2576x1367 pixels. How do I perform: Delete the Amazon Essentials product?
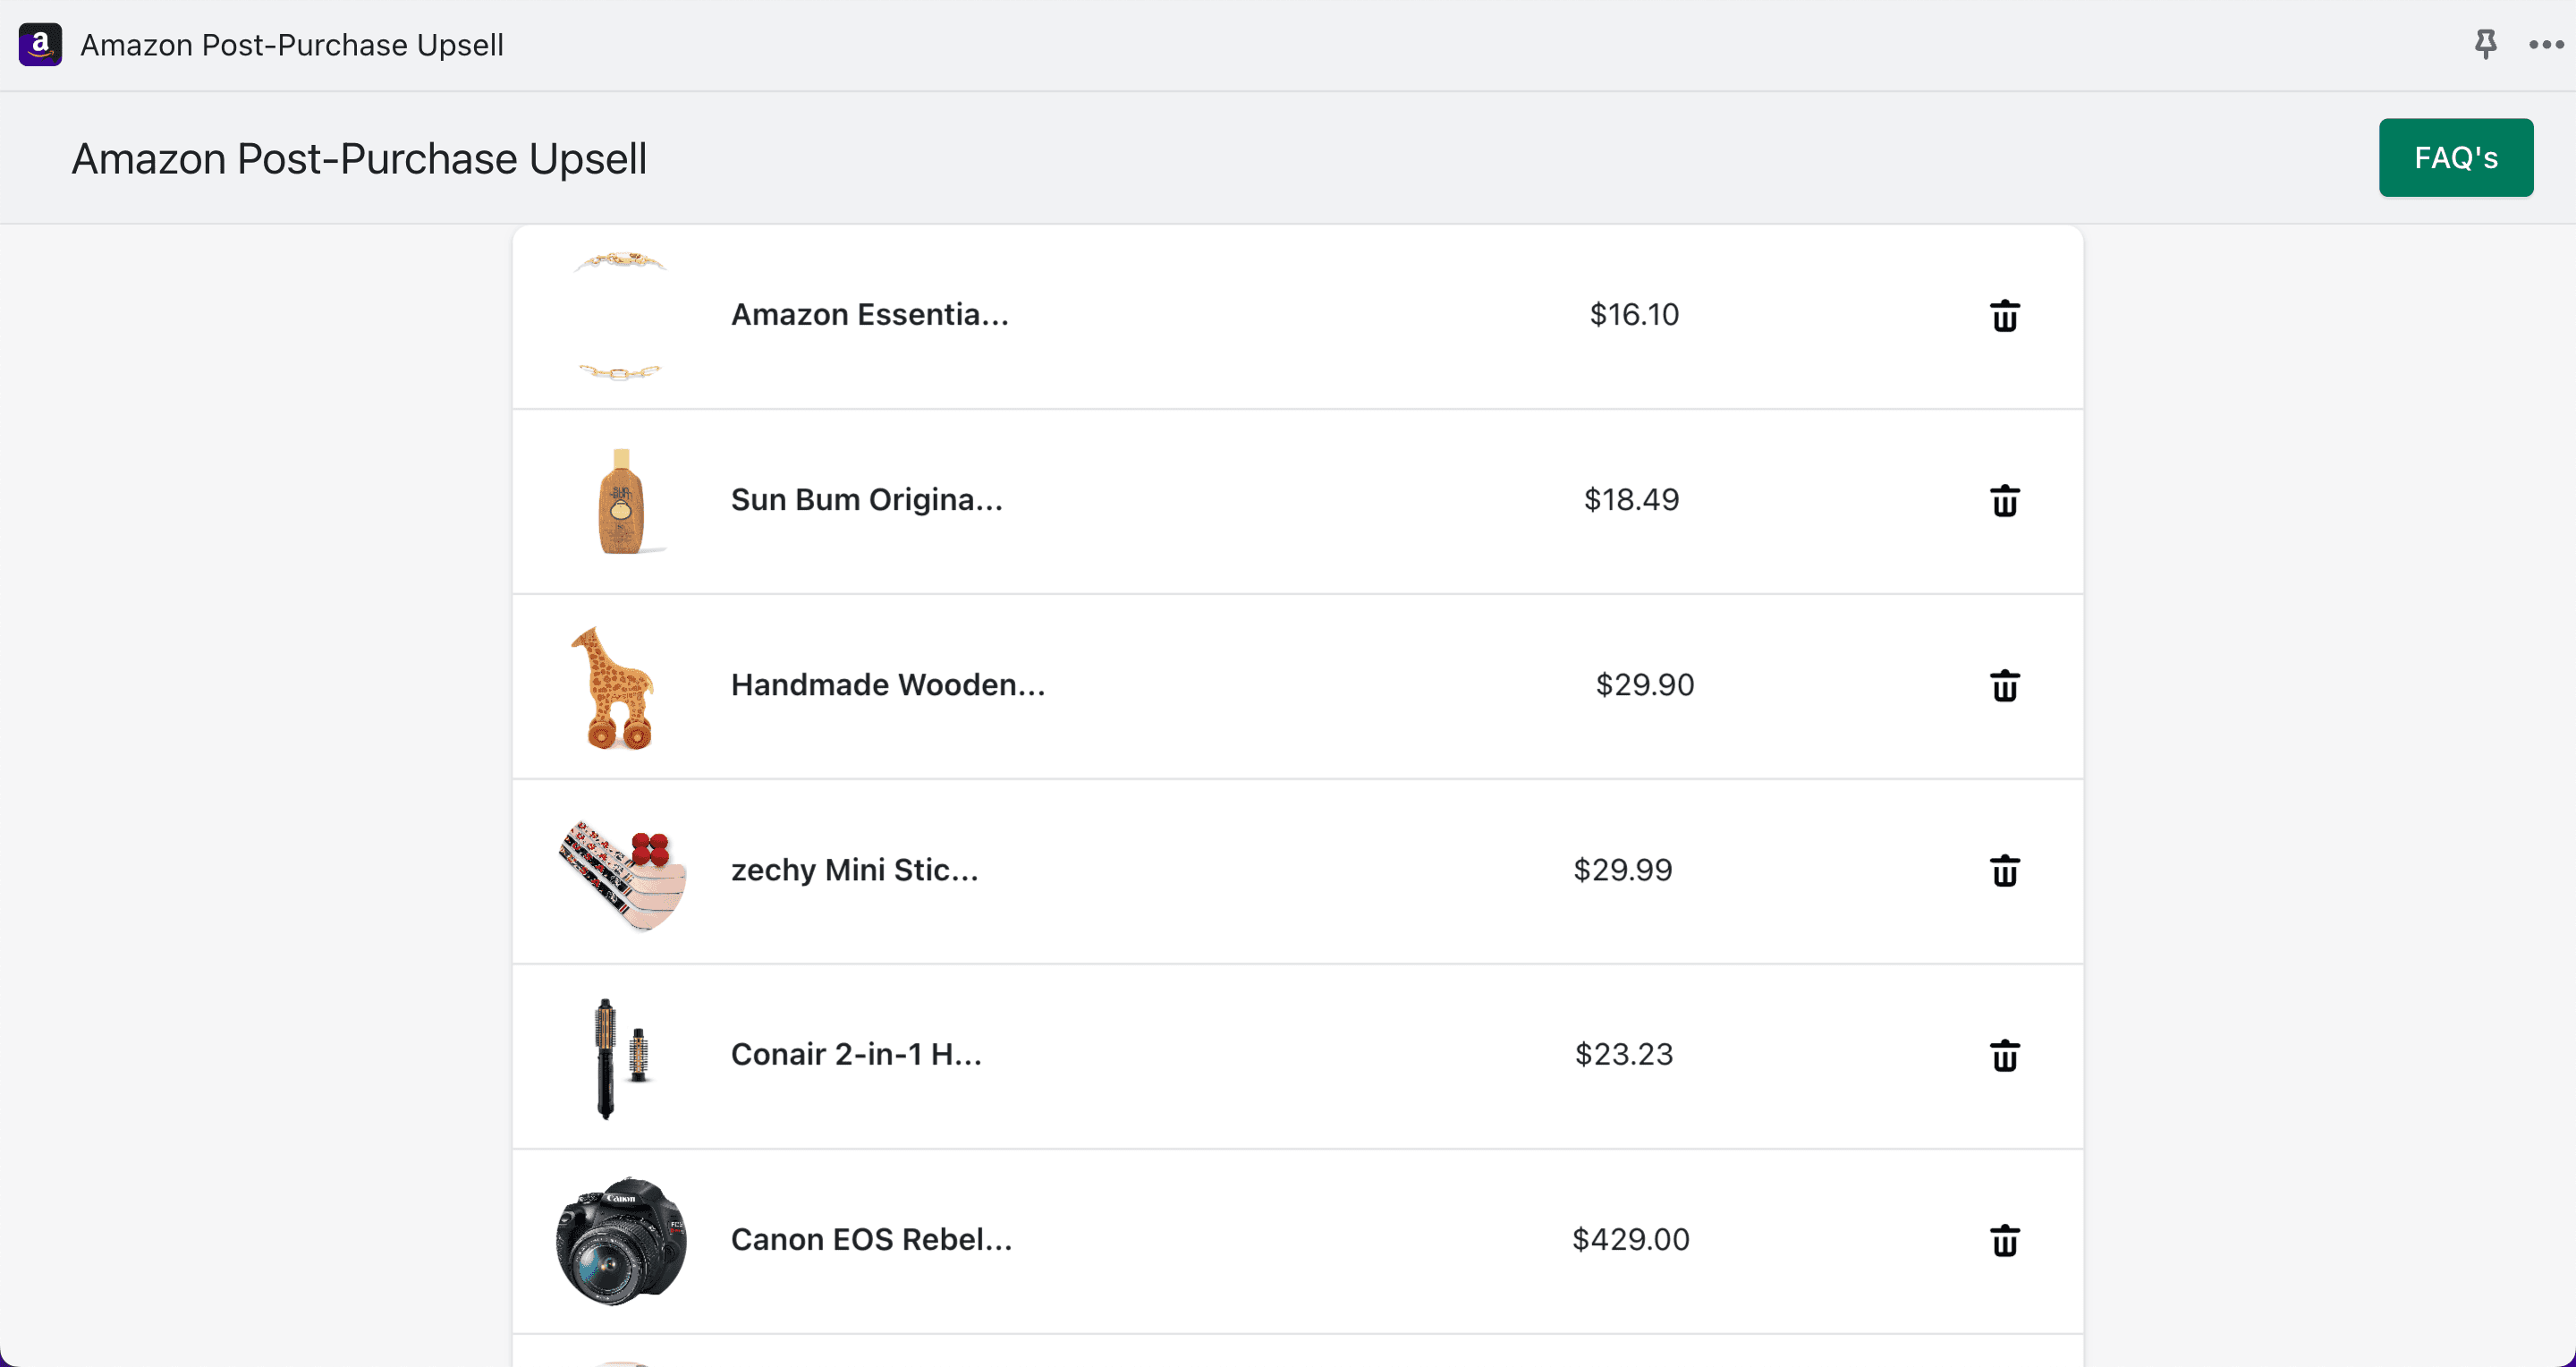coord(2004,316)
